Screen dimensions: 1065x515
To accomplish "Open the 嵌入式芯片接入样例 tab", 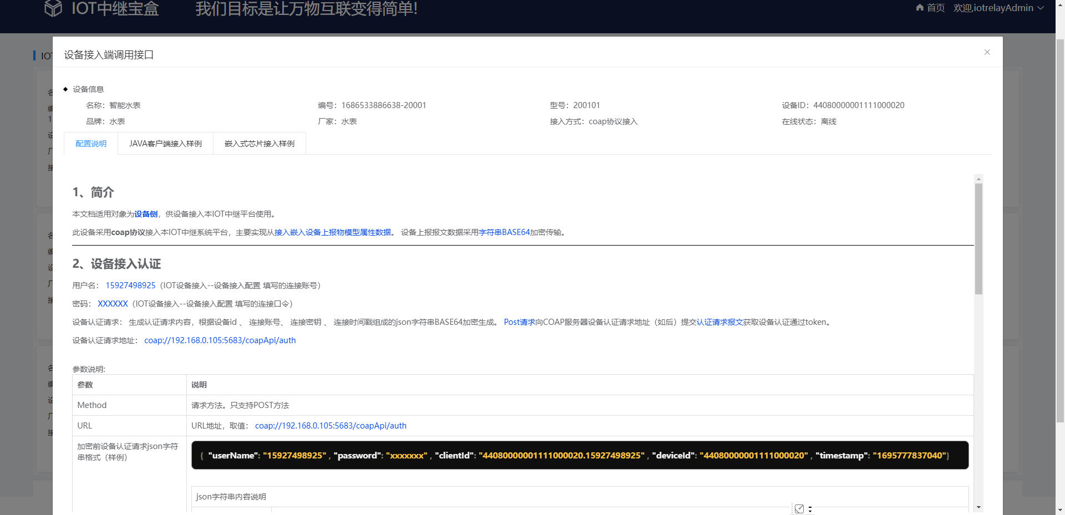I will point(259,143).
